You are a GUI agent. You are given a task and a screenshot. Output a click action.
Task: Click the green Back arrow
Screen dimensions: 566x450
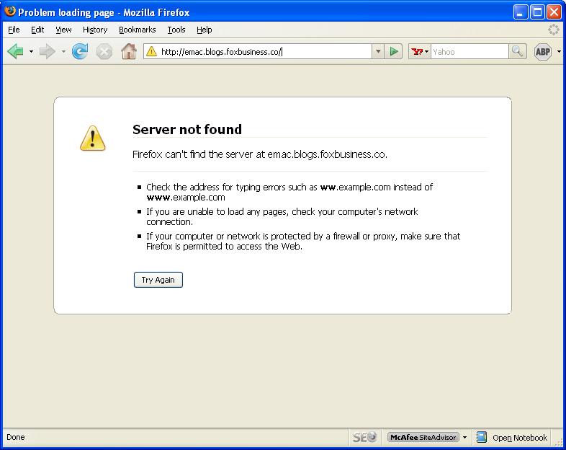click(16, 52)
